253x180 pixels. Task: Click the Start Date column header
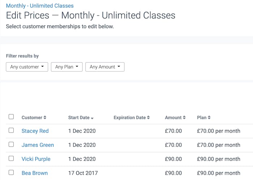tap(79, 118)
